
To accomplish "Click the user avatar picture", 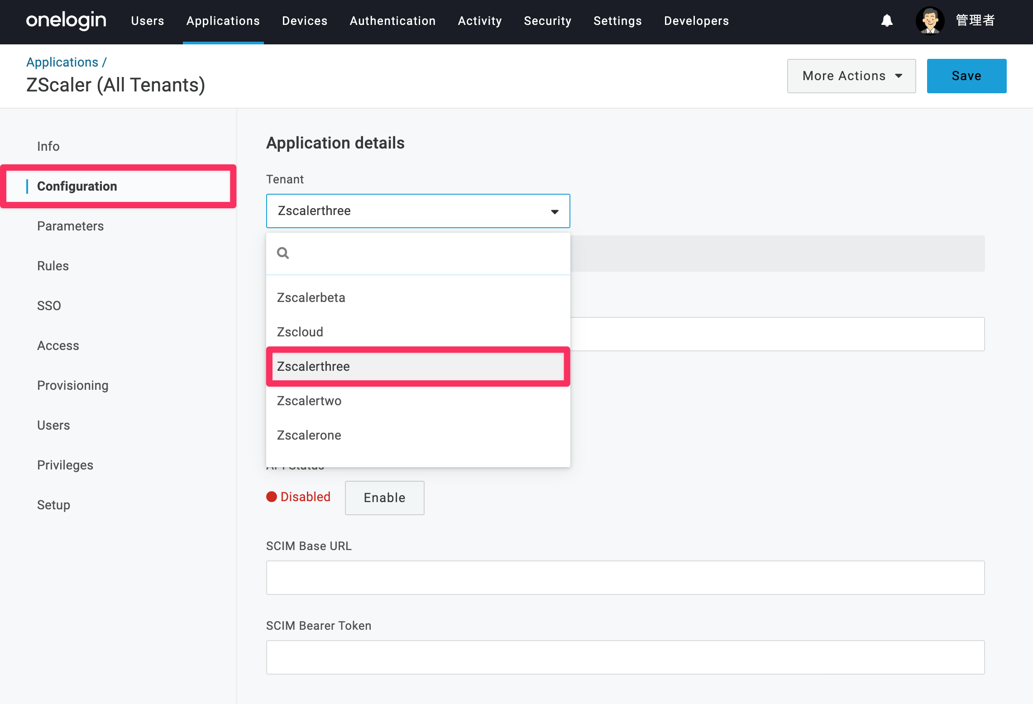I will pyautogui.click(x=930, y=21).
